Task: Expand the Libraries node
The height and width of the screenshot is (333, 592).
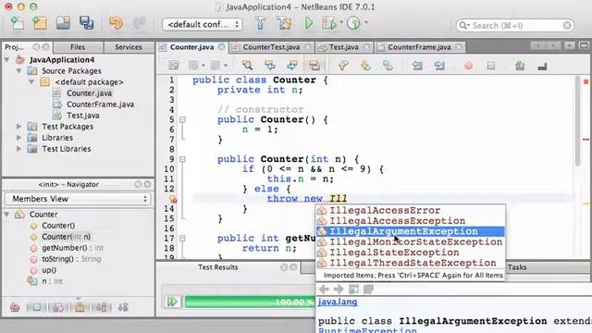Action: pyautogui.click(x=18, y=138)
